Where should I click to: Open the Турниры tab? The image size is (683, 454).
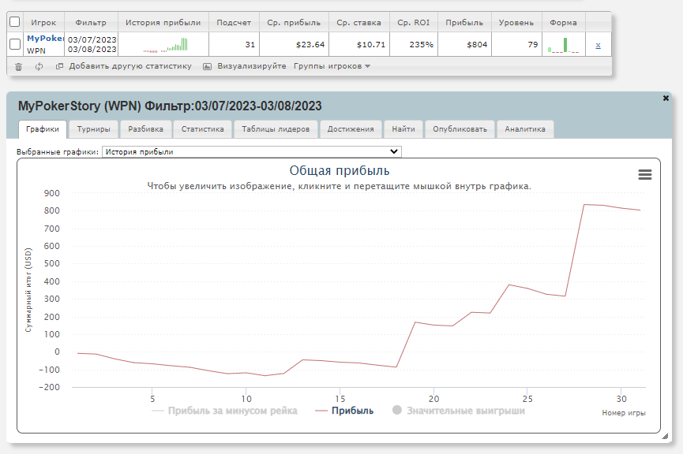[93, 129]
